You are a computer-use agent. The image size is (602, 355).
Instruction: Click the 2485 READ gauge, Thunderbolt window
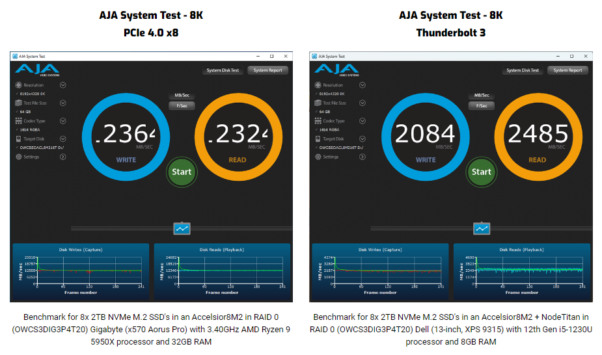[x=538, y=137]
